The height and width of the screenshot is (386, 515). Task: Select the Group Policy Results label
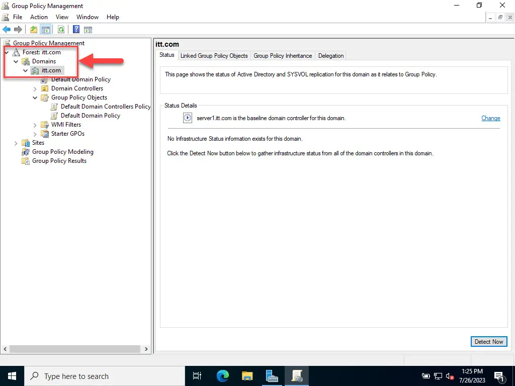[59, 161]
